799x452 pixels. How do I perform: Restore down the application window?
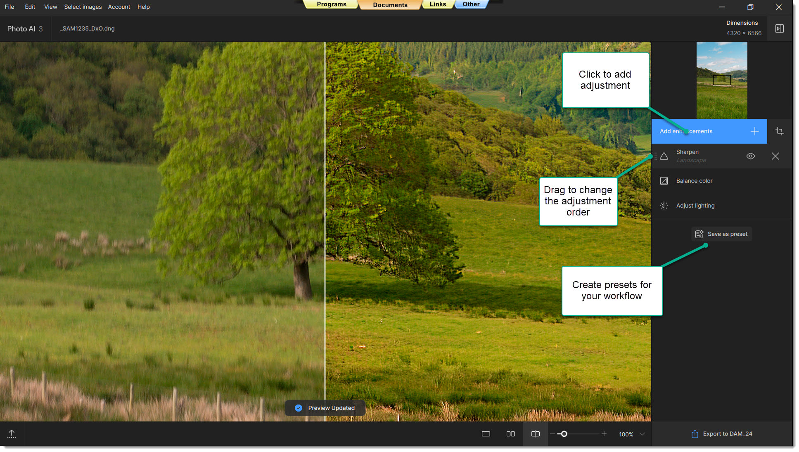pos(750,7)
